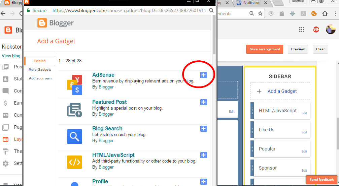
Task: Add the Blog Search gadget plus icon
Action: [203, 128]
